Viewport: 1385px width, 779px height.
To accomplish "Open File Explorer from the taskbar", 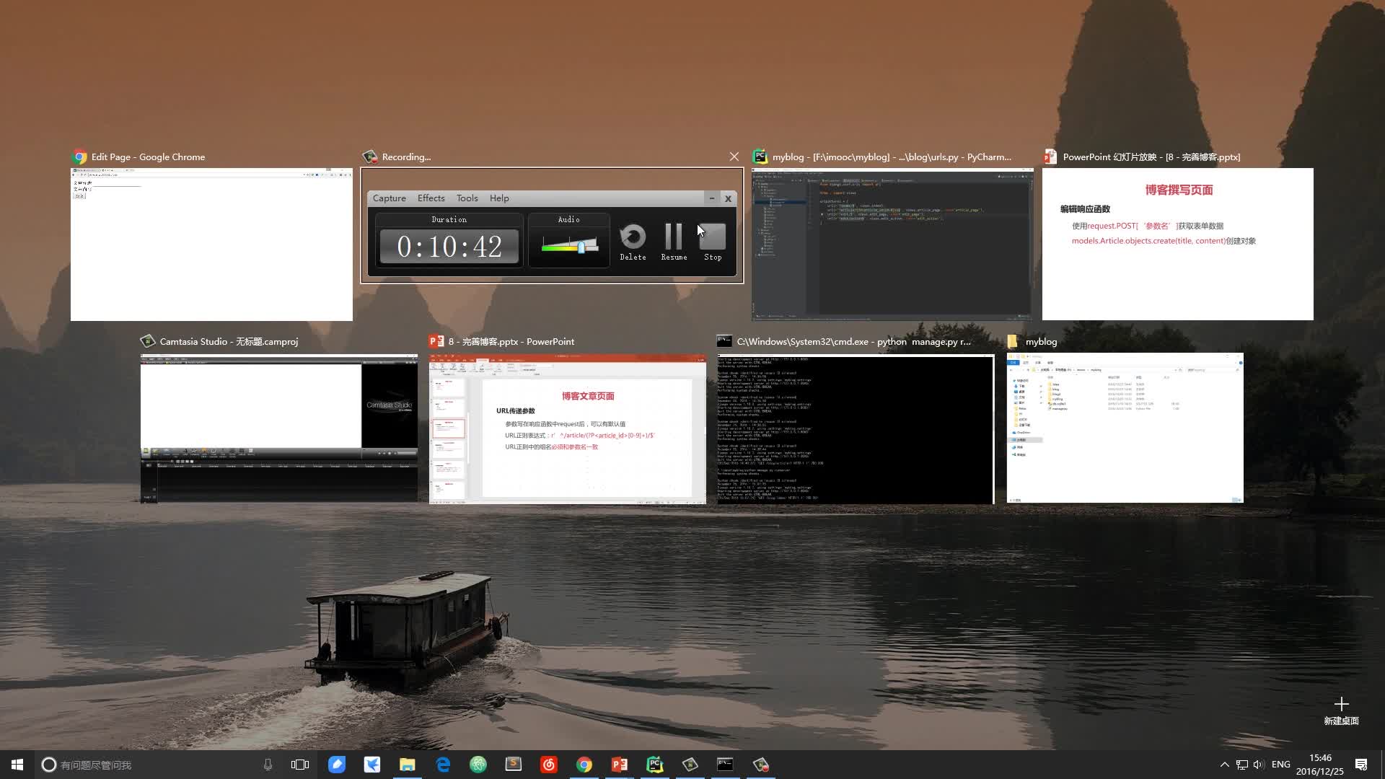I will tap(408, 765).
